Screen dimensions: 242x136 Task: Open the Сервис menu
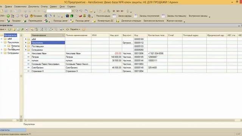pyautogui.click(x=53, y=7)
